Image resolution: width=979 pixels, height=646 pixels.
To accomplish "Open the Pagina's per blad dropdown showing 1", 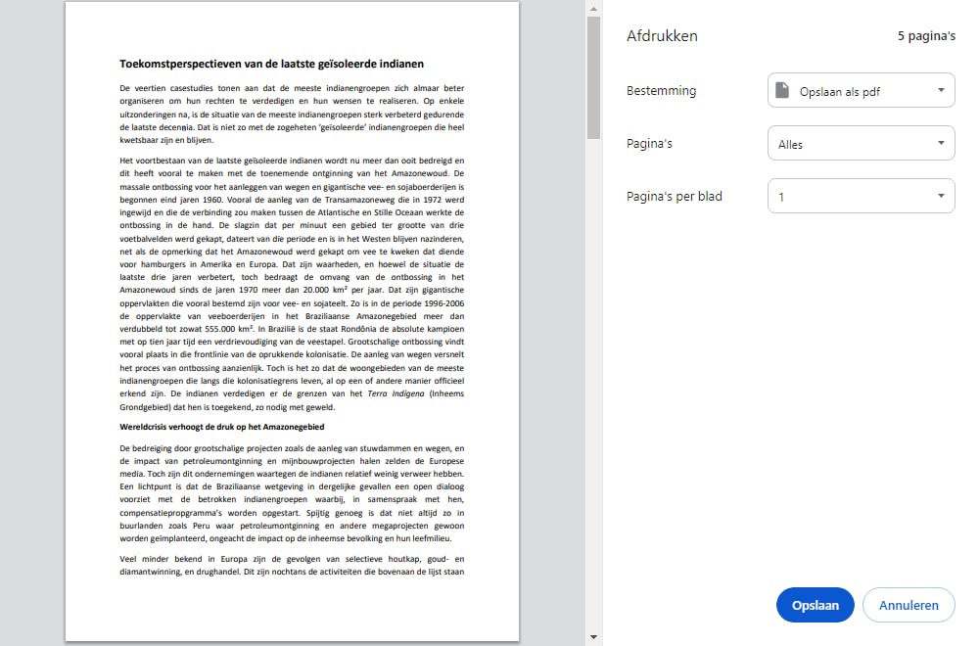I will [861, 196].
